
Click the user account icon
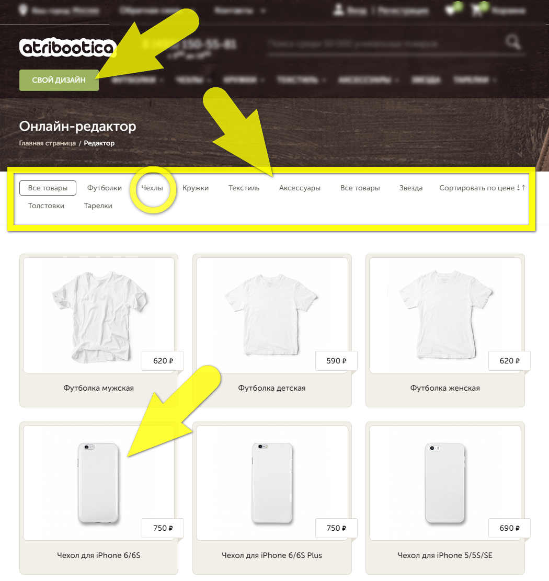pos(338,10)
